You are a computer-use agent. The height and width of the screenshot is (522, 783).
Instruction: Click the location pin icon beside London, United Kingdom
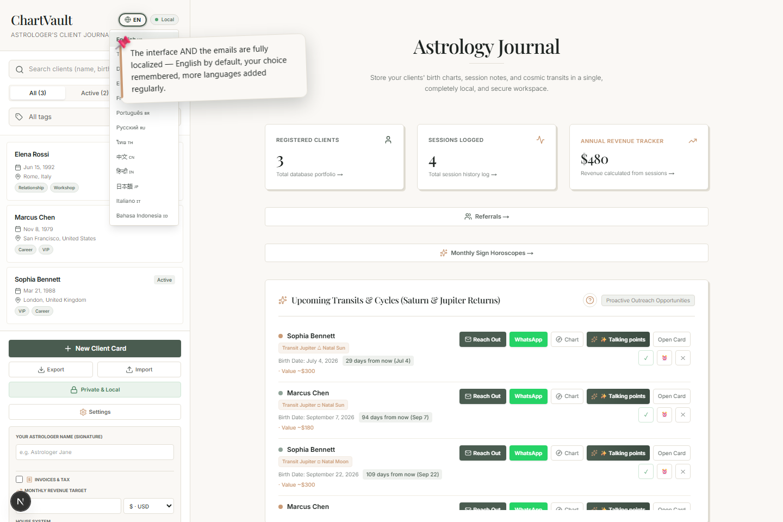tap(18, 300)
